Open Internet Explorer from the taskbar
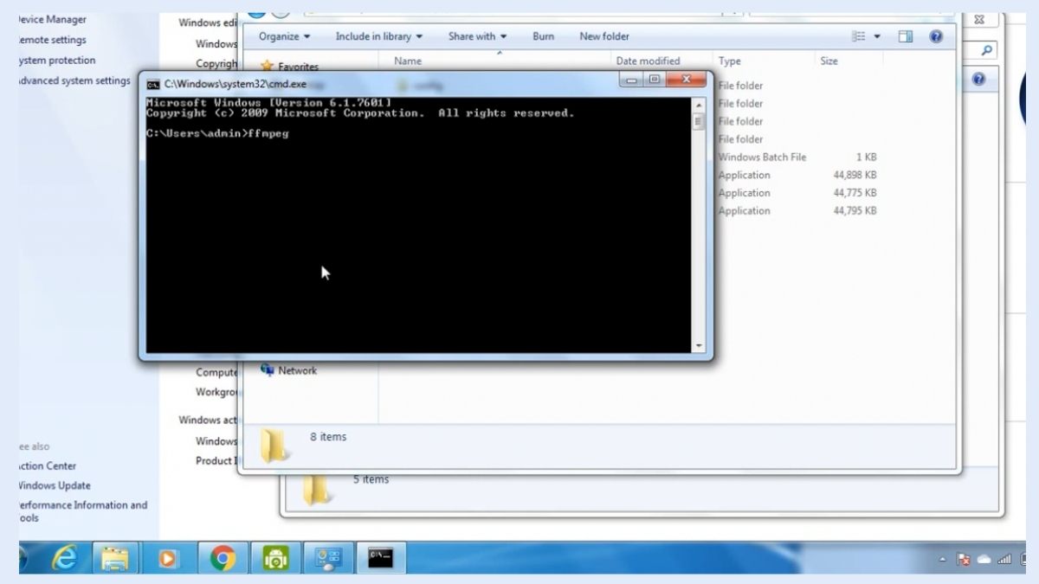The width and height of the screenshot is (1039, 584). (x=67, y=559)
